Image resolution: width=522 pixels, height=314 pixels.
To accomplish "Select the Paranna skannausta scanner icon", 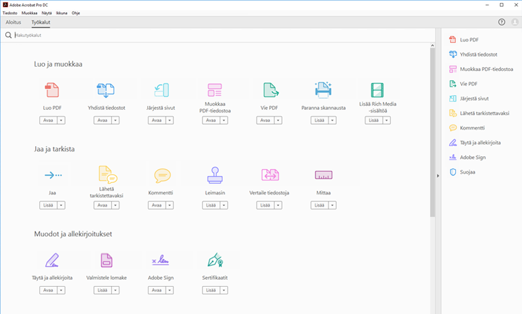I will click(x=323, y=90).
